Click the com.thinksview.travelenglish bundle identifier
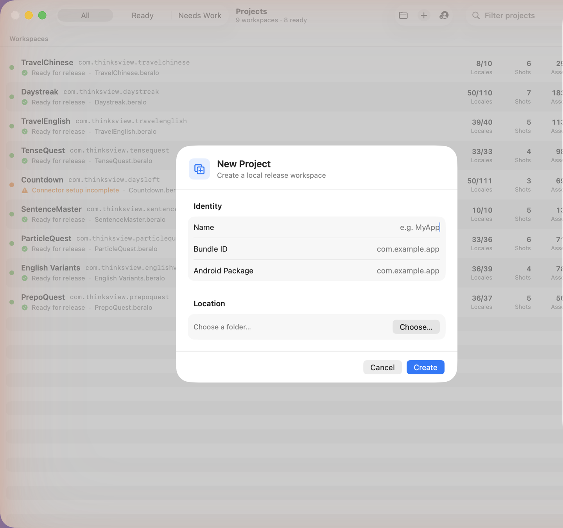 [131, 121]
